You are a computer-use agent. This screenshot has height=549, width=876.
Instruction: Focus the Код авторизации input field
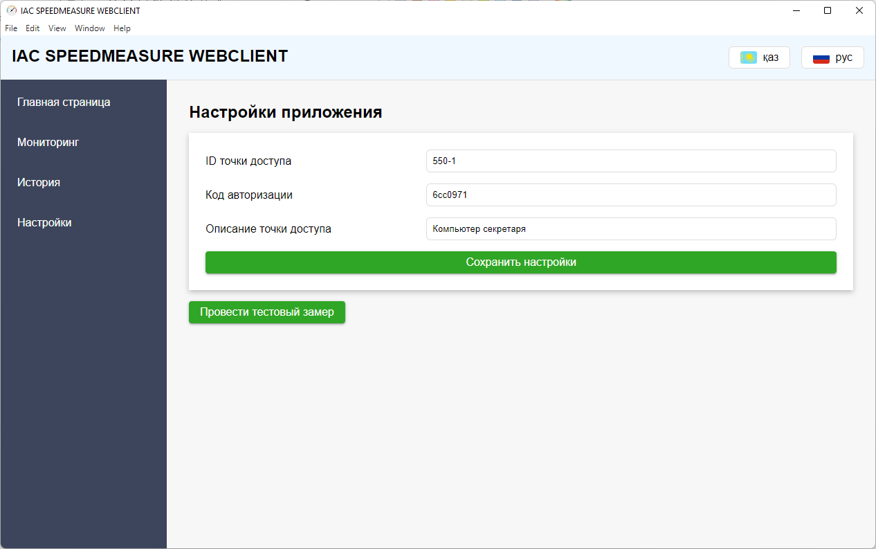(x=631, y=195)
